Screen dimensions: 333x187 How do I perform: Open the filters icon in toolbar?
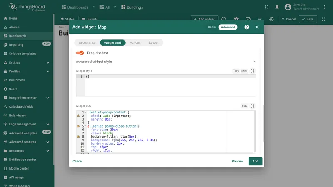260,19
